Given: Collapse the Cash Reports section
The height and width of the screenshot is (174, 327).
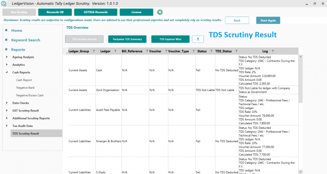Looking at the screenshot, I should [7, 72].
